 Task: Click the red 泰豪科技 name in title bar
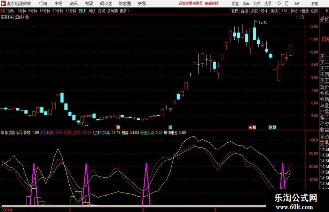212,3
